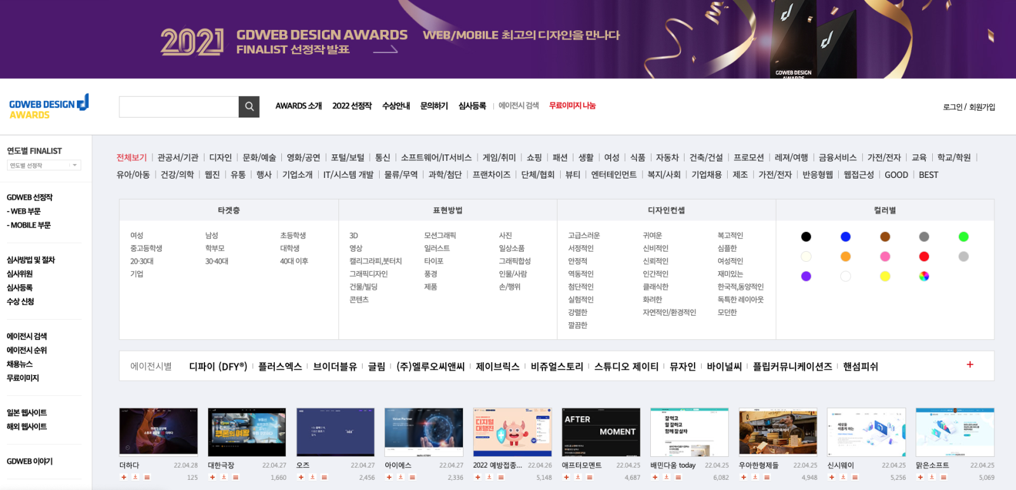Click the plus icon under 아이에스

389,477
